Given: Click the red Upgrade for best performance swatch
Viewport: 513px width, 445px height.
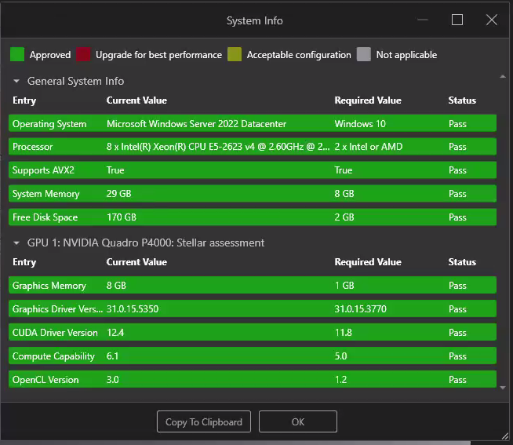Looking at the screenshot, I should (x=83, y=54).
